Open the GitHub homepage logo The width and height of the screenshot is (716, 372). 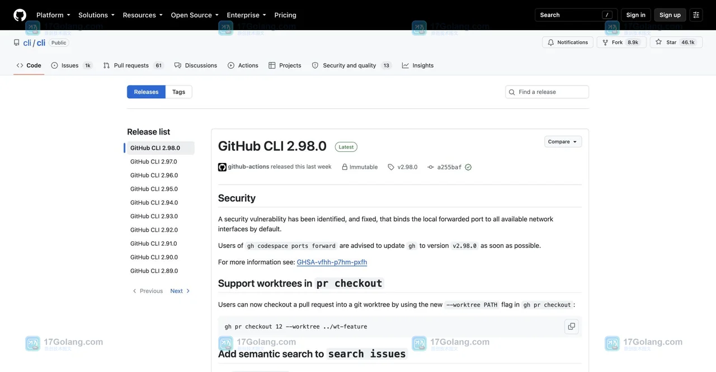tap(20, 15)
